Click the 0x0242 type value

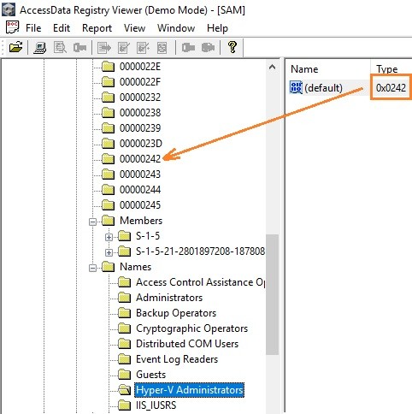391,87
